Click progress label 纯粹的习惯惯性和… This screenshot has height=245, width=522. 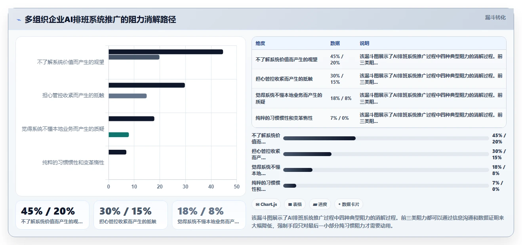[x=266, y=186]
